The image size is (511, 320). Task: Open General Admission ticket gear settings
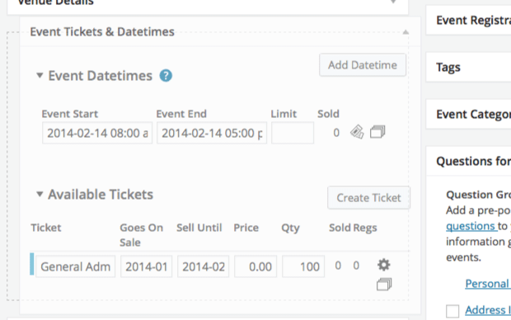384,265
